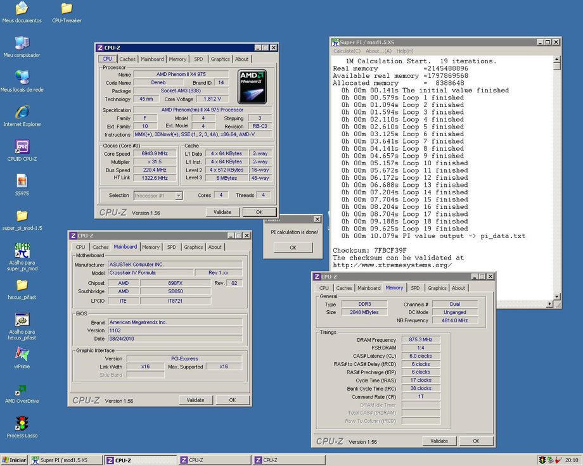
Task: Open the super_pi_mod-1.5 folder
Action: [x=22, y=216]
